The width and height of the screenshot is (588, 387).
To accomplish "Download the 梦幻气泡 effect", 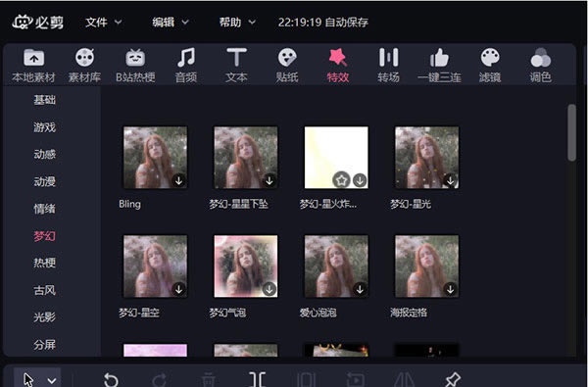I will point(269,289).
